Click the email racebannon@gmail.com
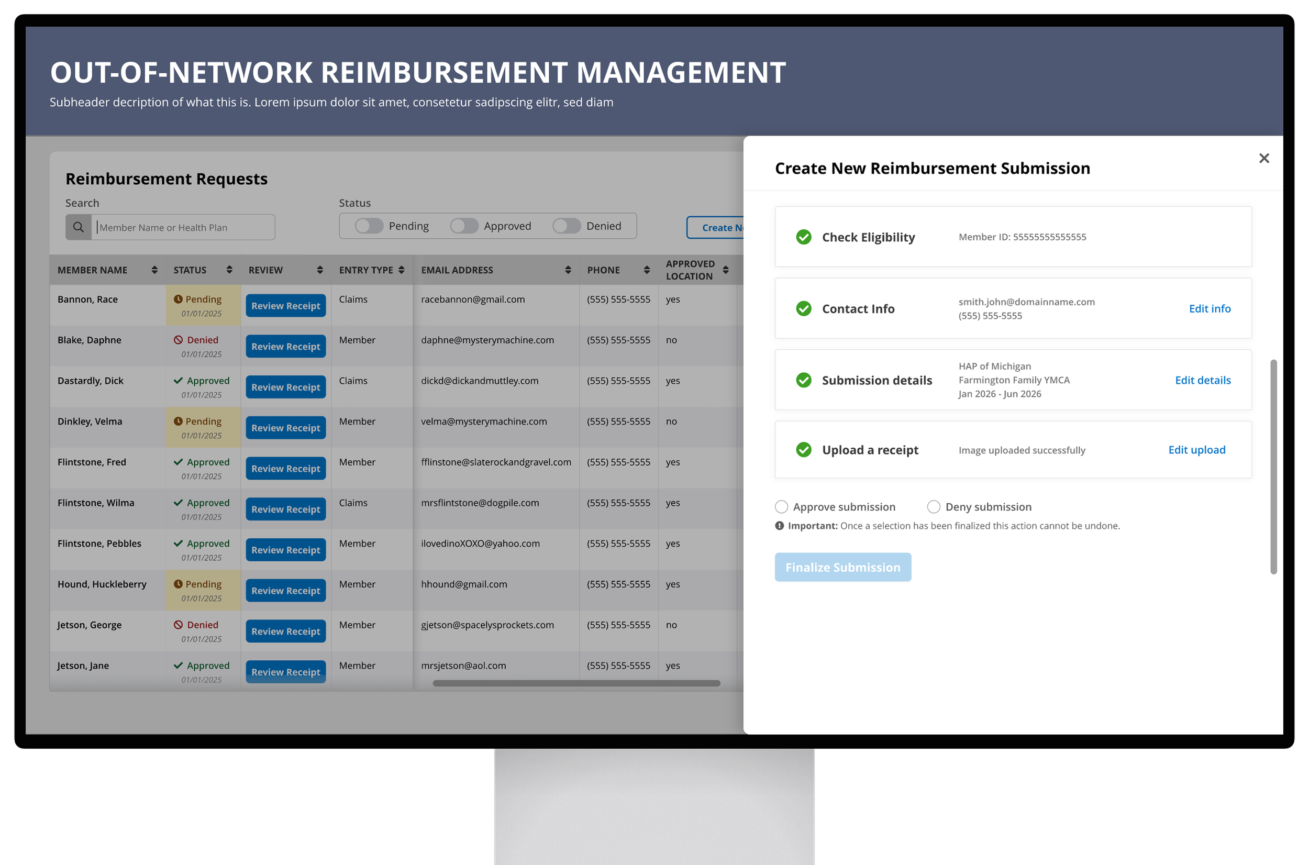 pos(473,299)
